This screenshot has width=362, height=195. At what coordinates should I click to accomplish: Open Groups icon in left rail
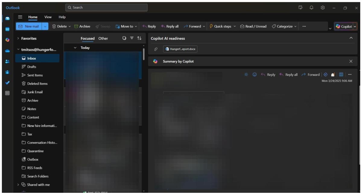[7, 72]
